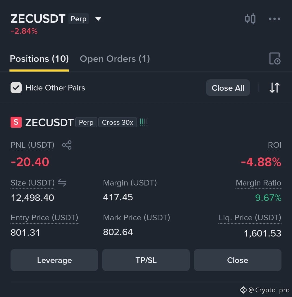Open the order history icon
This screenshot has height=297, width=292.
[274, 59]
